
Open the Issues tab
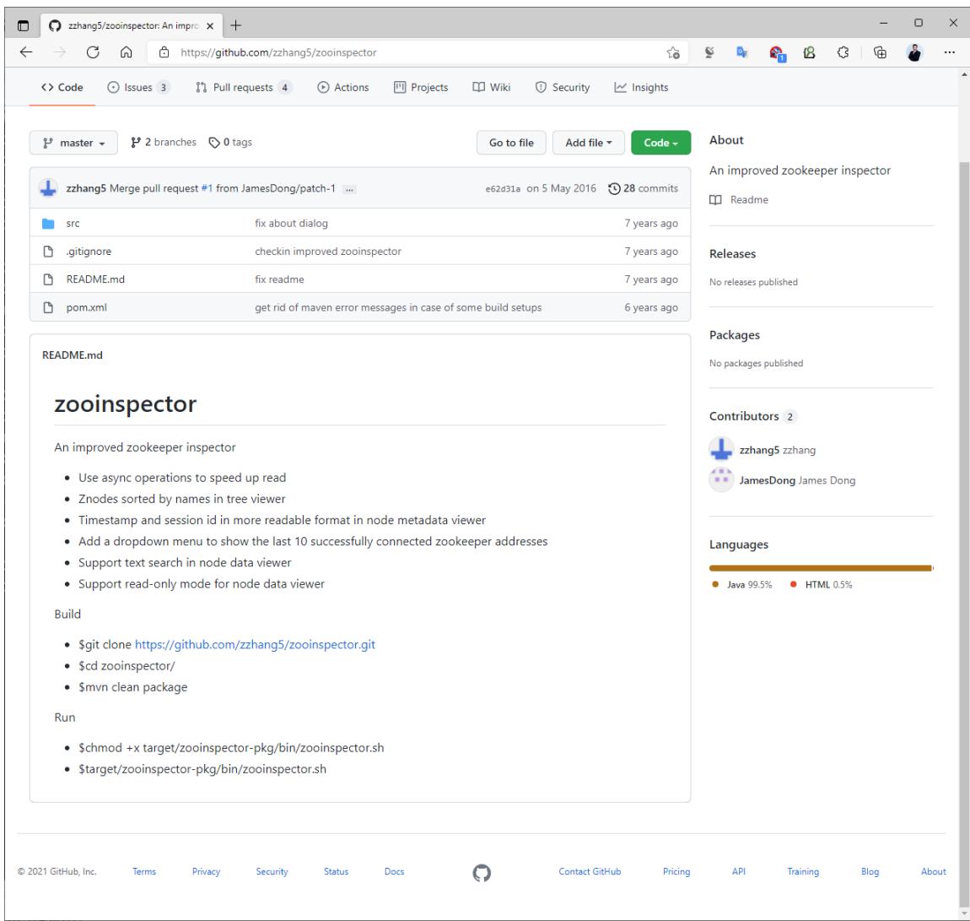(138, 87)
